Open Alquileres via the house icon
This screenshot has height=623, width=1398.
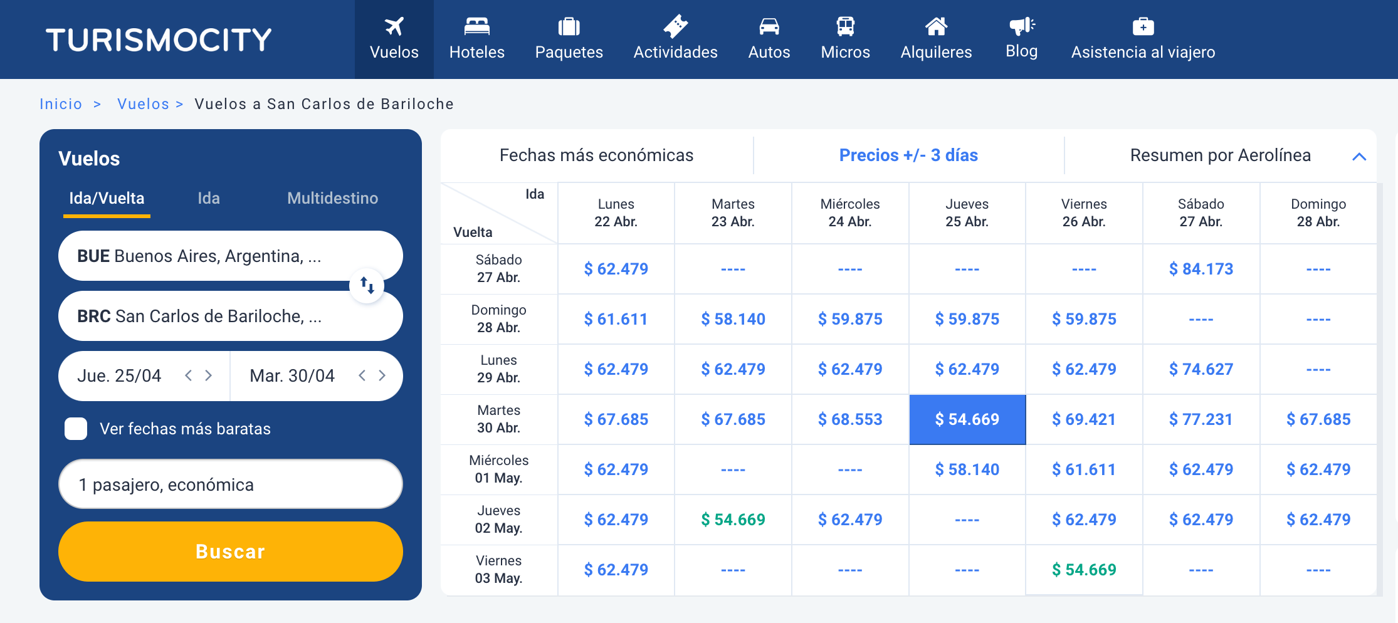coord(936,27)
